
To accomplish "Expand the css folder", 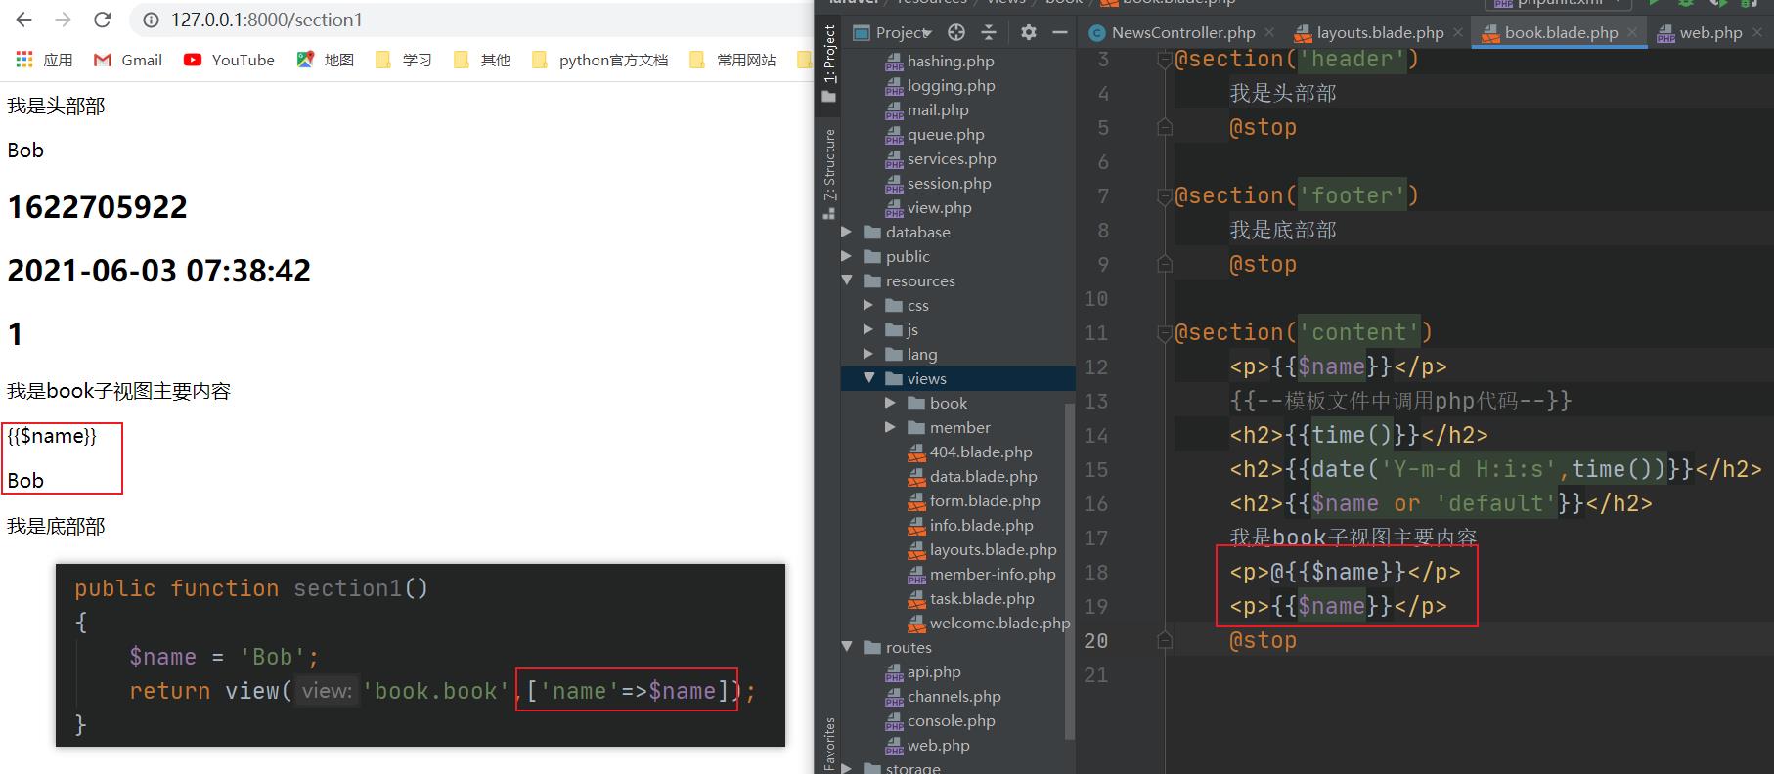I will [868, 305].
